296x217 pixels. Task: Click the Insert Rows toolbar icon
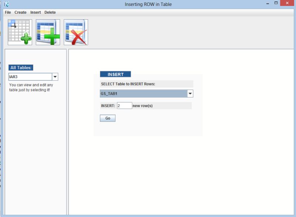[48, 32]
